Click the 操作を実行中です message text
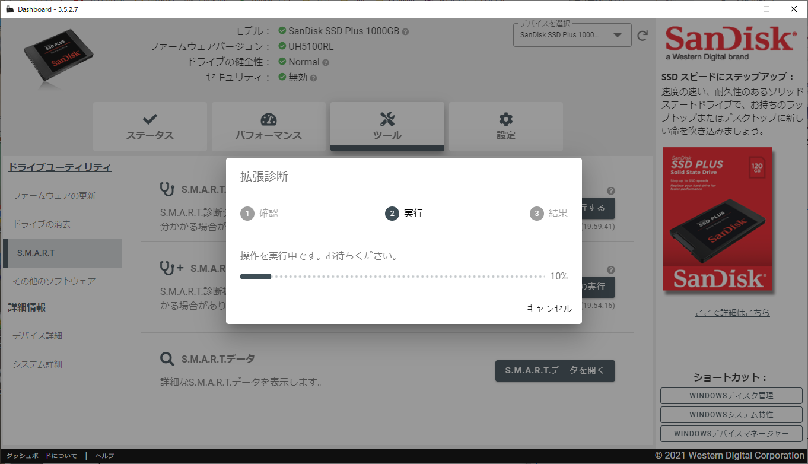The image size is (808, 464). tap(319, 256)
